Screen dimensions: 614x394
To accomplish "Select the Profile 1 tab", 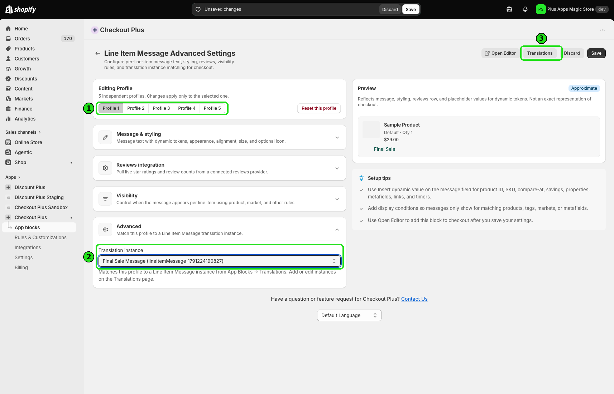I will coord(111,108).
